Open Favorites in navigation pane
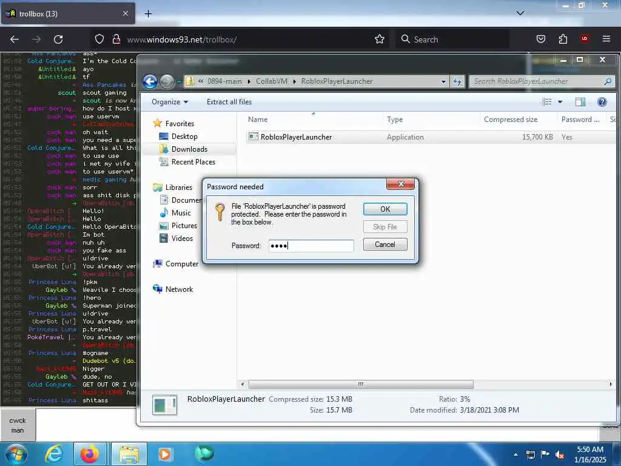 180,124
